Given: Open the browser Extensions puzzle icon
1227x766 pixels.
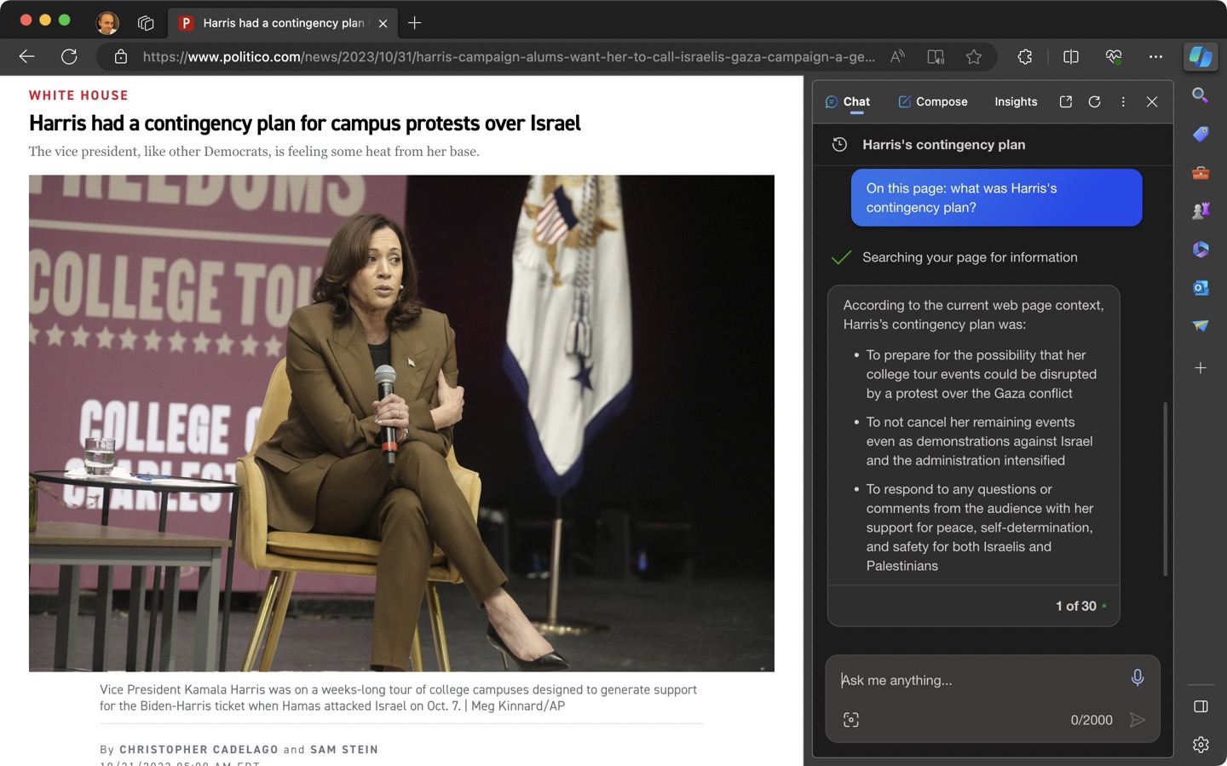Looking at the screenshot, I should pyautogui.click(x=1024, y=57).
